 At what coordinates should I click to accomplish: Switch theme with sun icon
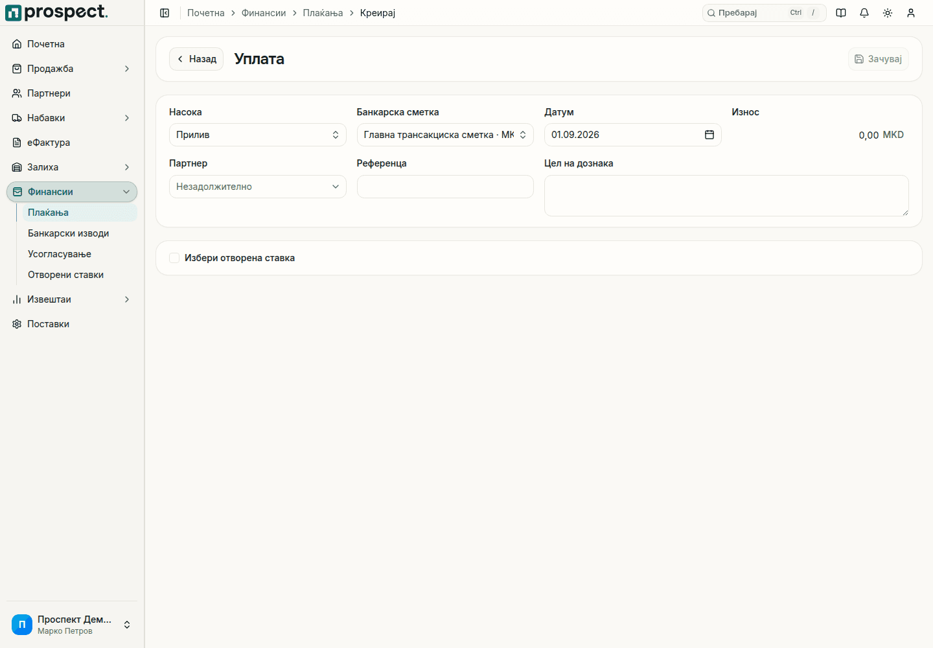(888, 13)
